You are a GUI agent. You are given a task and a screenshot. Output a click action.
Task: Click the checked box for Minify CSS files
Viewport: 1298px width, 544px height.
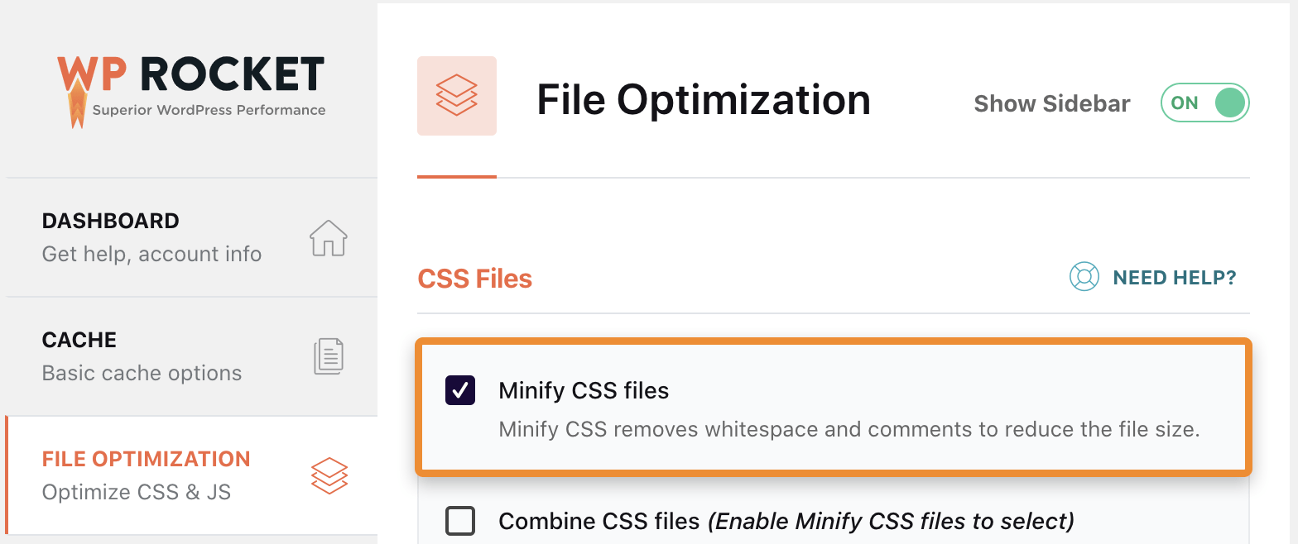point(460,389)
